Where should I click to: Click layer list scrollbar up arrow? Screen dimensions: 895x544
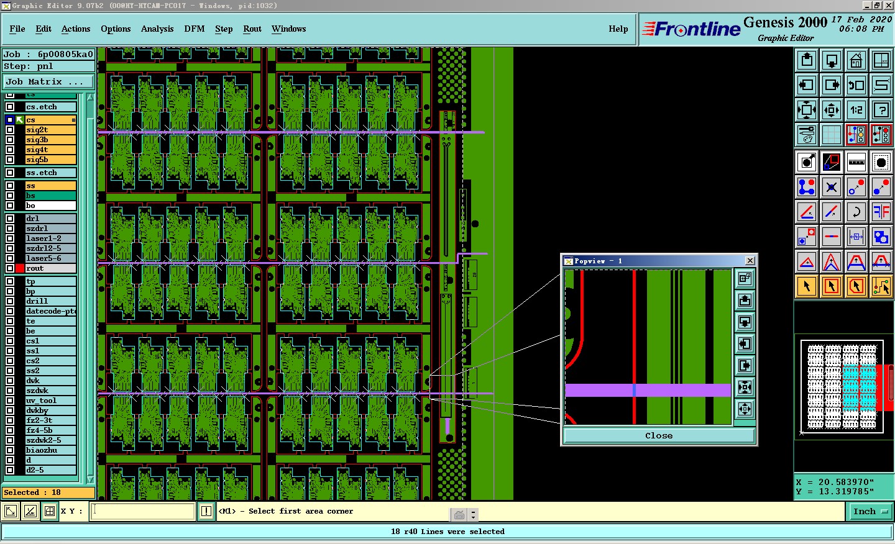(x=90, y=97)
